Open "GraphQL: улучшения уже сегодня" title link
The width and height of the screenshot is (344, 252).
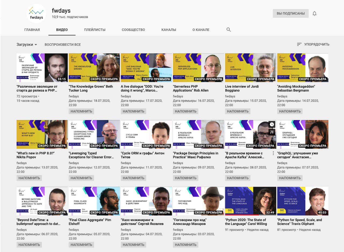point(298,155)
